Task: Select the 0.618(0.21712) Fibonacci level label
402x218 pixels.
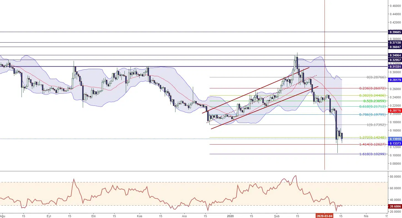Action: (x=372, y=106)
